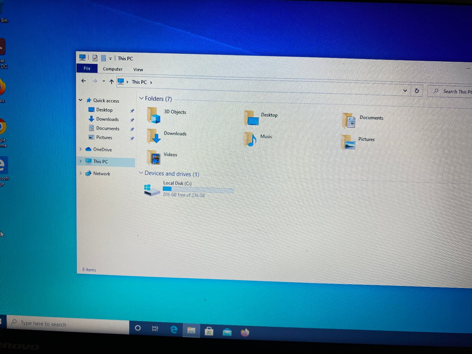472x354 pixels.
Task: Launch Microsoft Edge from the taskbar
Action: (173, 330)
